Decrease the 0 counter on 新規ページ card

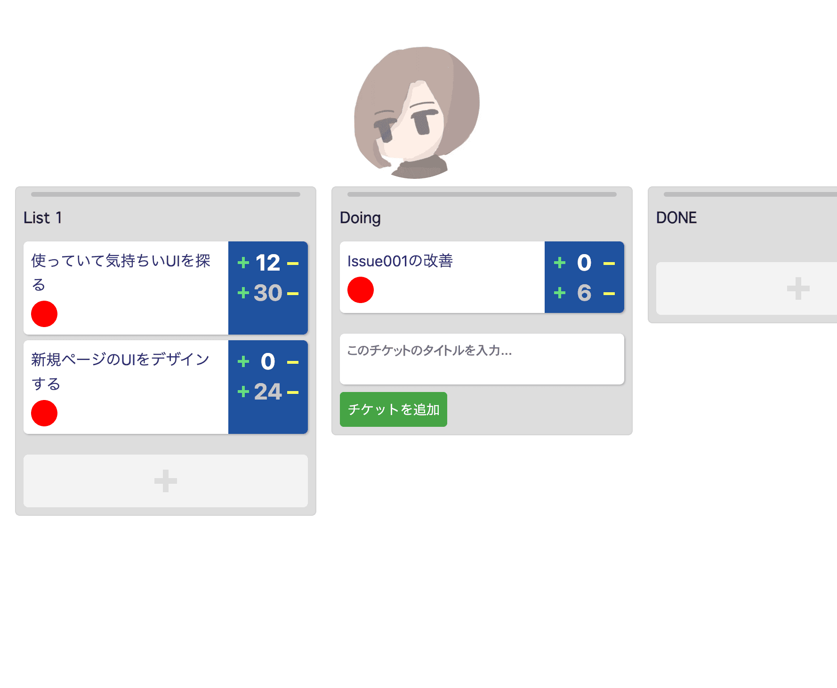[x=293, y=362]
